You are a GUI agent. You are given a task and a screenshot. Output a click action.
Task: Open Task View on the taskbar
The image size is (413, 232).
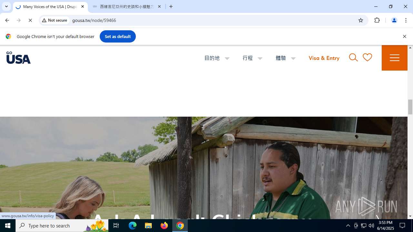pyautogui.click(x=116, y=226)
